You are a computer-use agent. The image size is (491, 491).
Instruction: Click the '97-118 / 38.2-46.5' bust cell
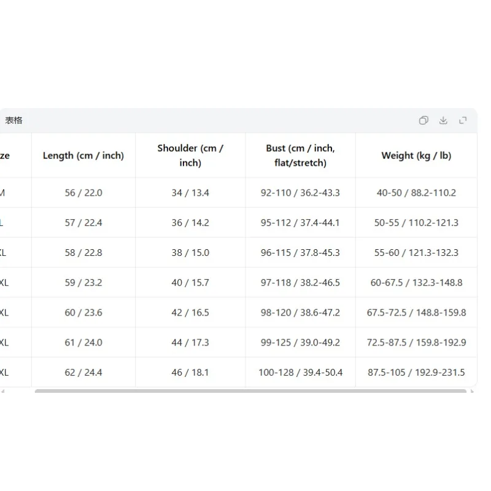coord(301,283)
